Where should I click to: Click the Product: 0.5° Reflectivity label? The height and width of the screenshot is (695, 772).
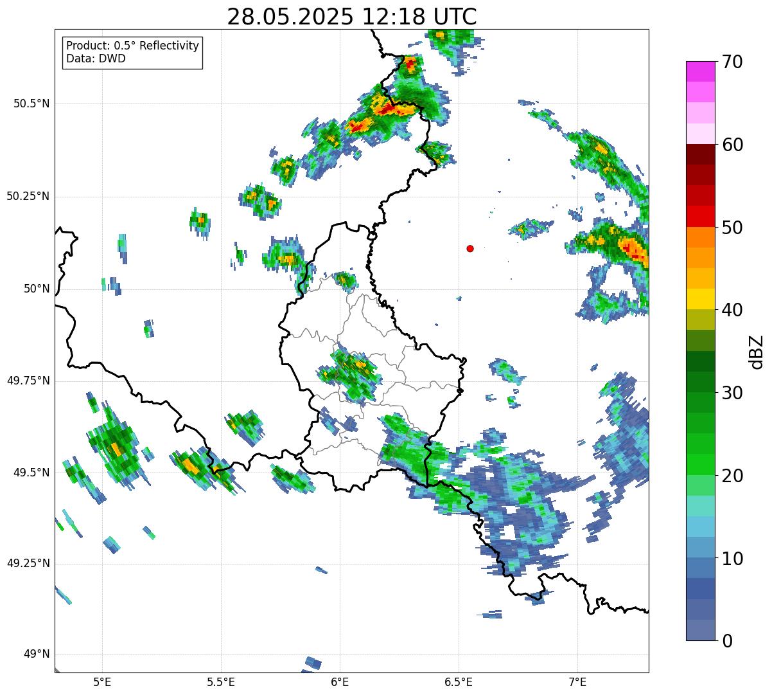[x=132, y=46]
